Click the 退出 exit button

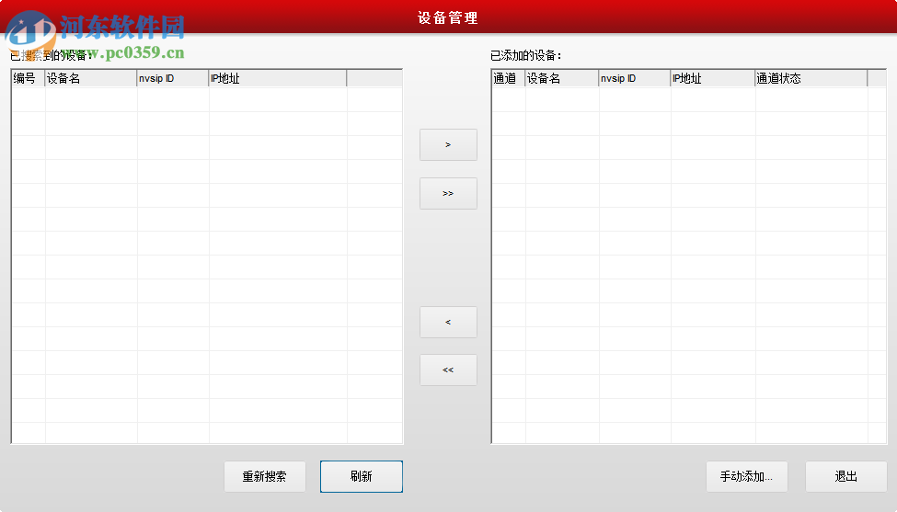point(846,476)
